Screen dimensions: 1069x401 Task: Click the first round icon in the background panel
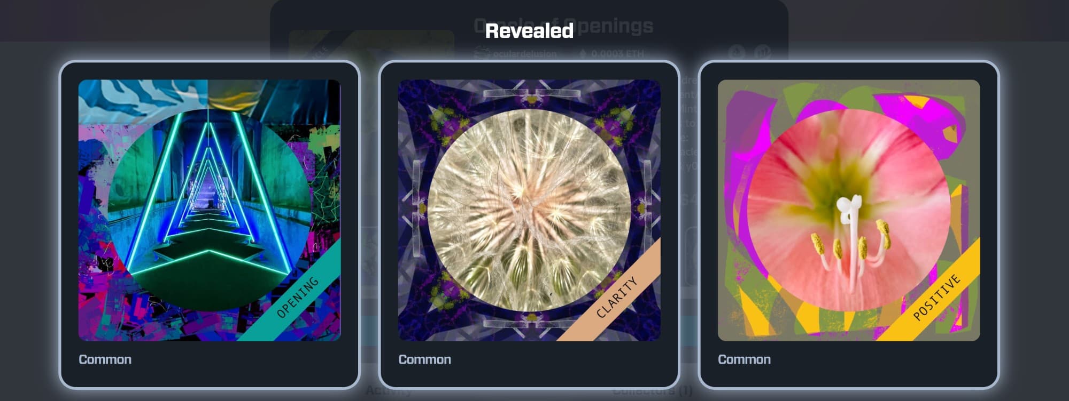click(738, 52)
